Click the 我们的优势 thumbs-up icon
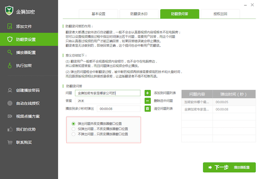This screenshot has width=260, height=179. point(10,129)
